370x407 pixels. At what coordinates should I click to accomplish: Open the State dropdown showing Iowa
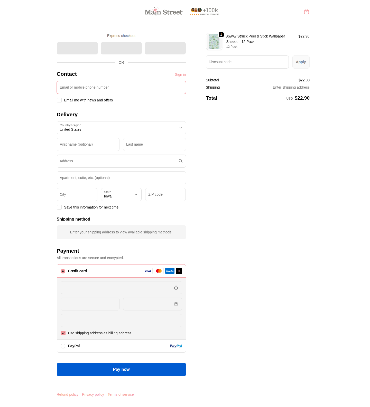coord(121,194)
